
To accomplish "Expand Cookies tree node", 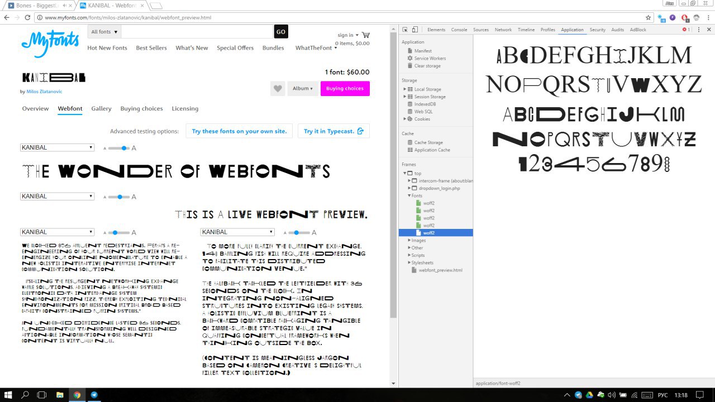I will point(404,119).
